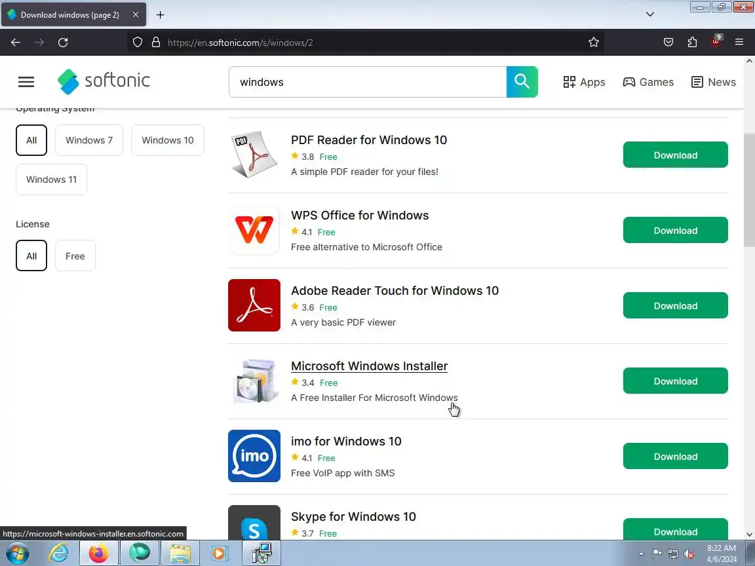The height and width of the screenshot is (566, 755).
Task: Open the Firefox application menu
Action: [739, 43]
